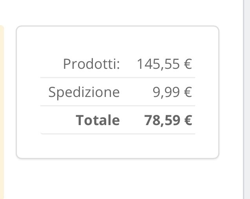Image resolution: width=250 pixels, height=199 pixels.
Task: Click the divider line below the Prodotti row
Action: pos(118,78)
